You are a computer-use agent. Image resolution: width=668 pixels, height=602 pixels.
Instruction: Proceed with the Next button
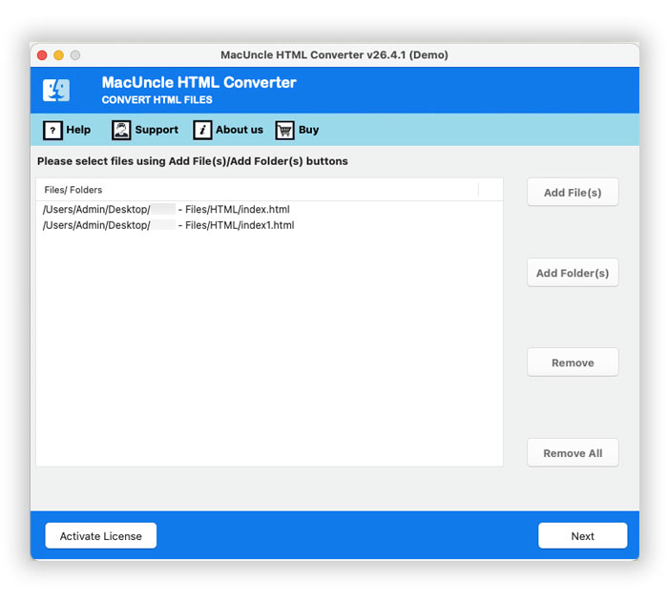(x=582, y=536)
